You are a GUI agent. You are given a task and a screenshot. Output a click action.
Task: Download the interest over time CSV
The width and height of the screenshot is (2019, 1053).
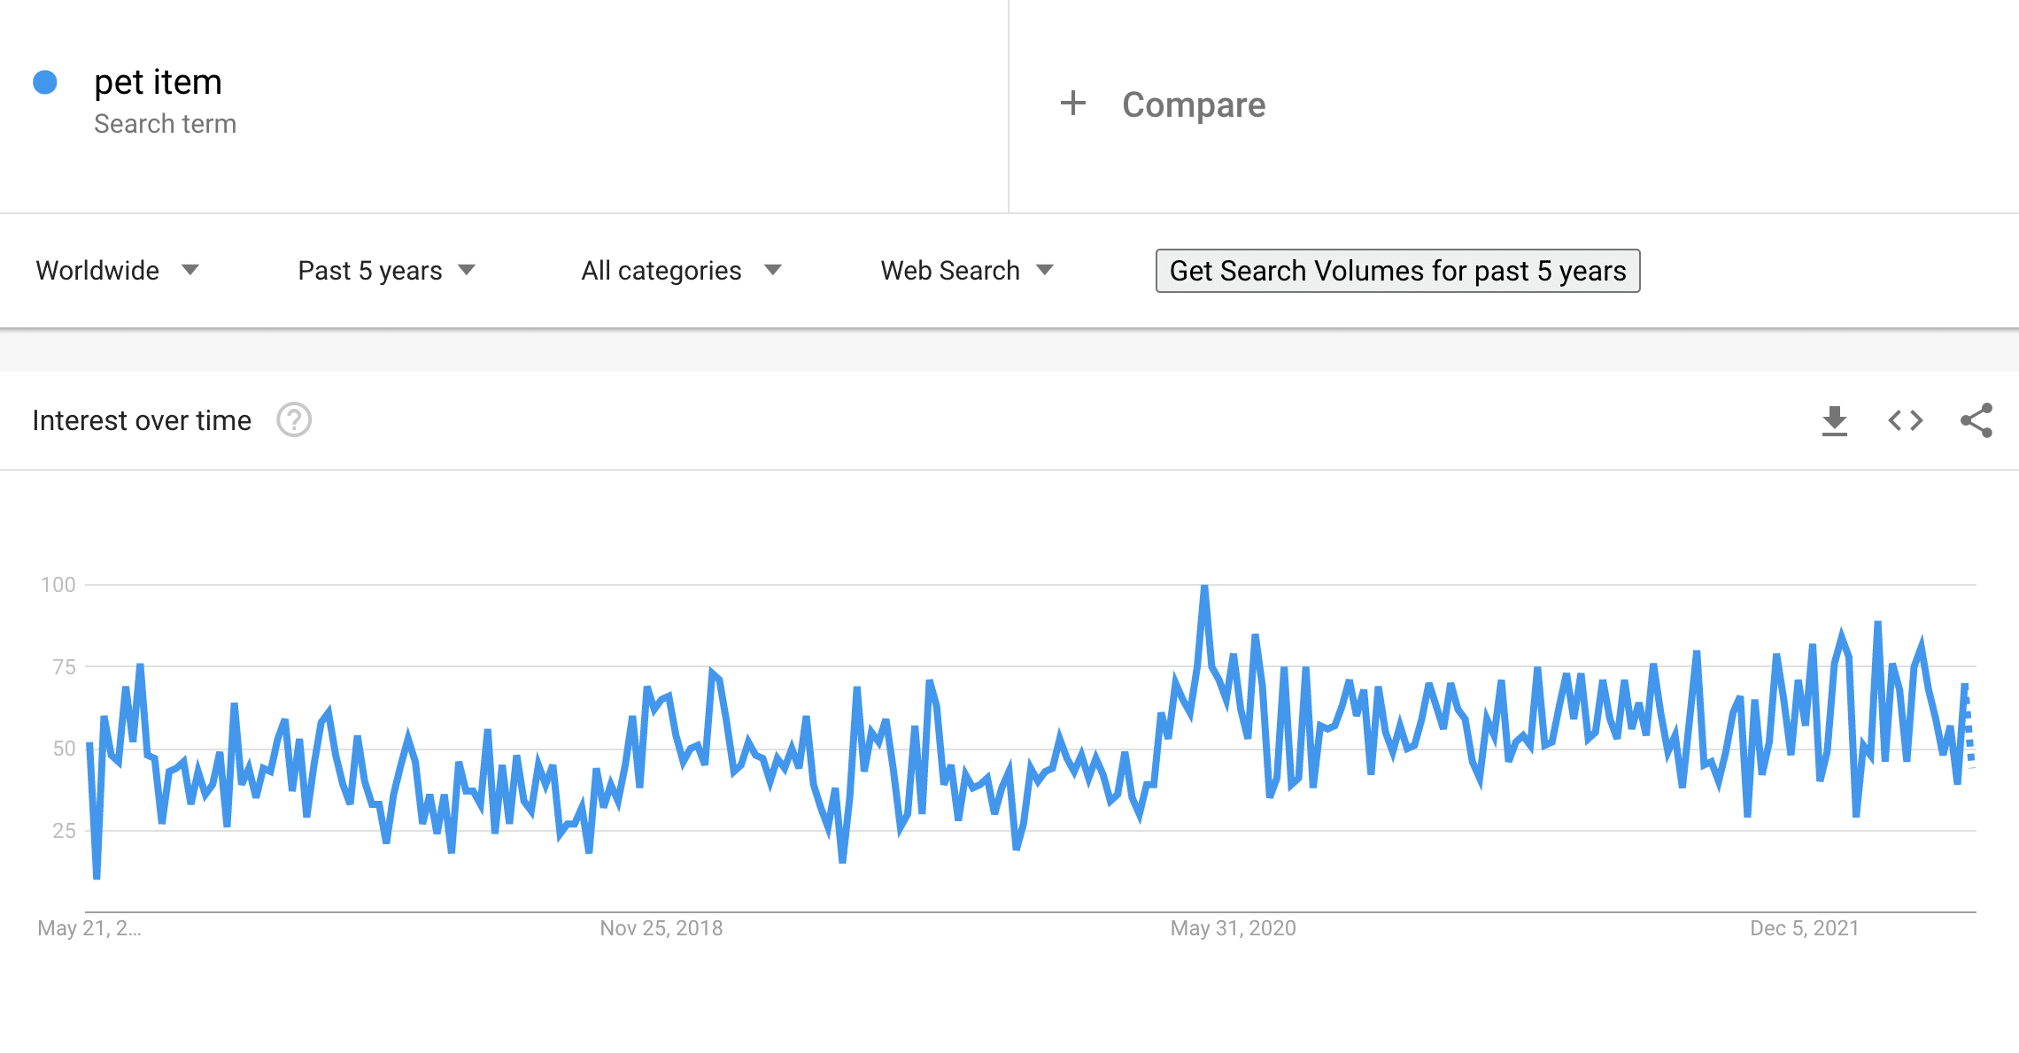click(x=1834, y=420)
